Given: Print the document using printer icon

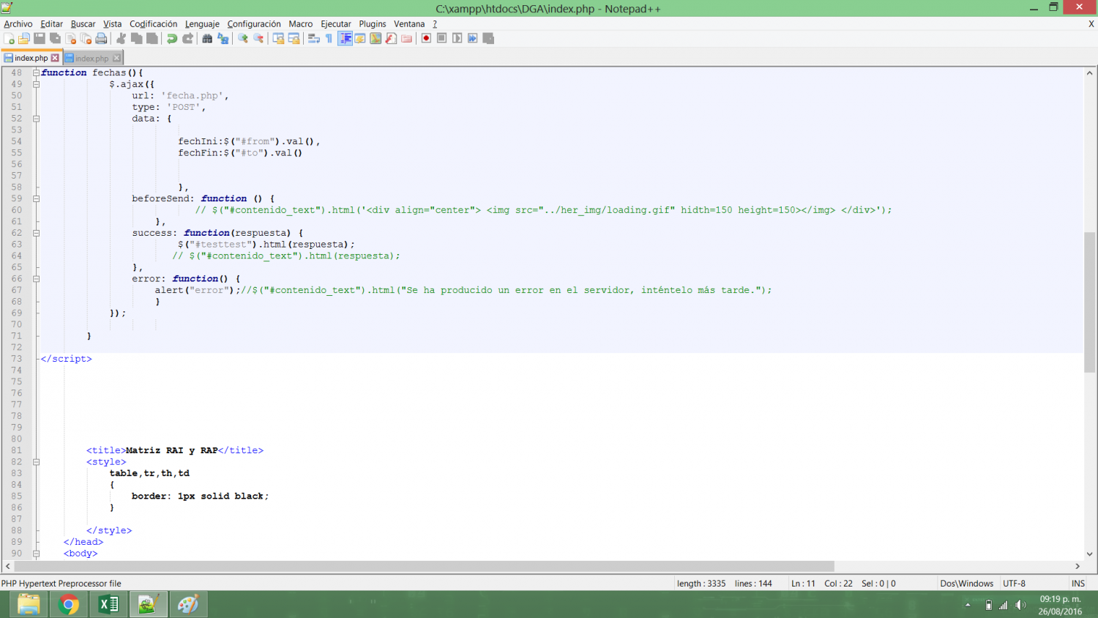Looking at the screenshot, I should point(101,38).
